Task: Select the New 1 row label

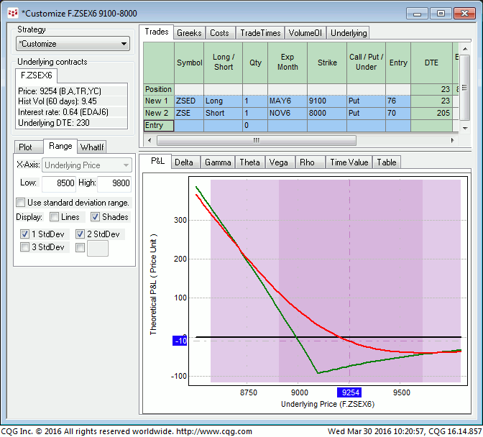Action: point(159,101)
